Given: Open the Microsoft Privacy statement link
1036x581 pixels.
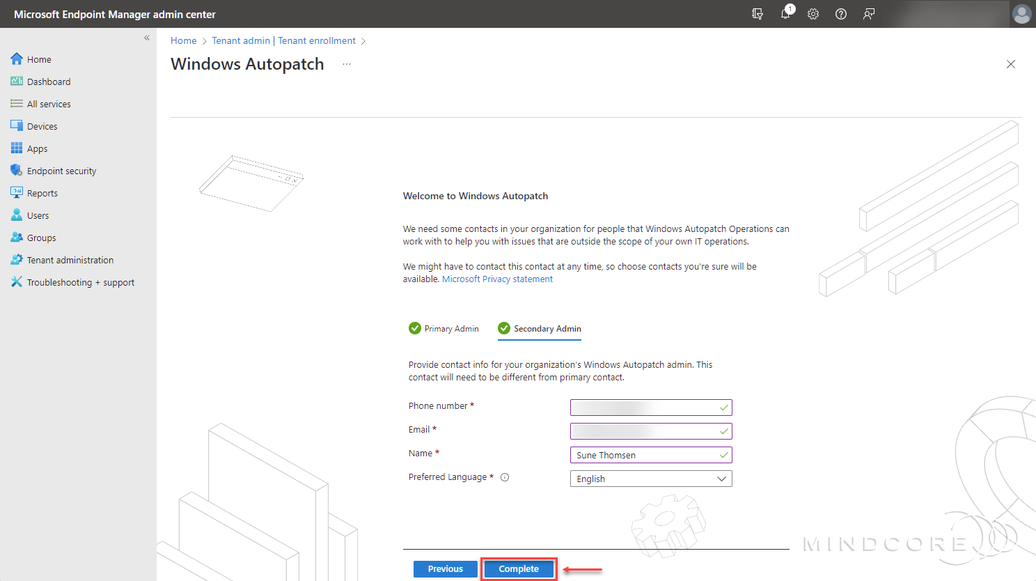Looking at the screenshot, I should [x=497, y=279].
